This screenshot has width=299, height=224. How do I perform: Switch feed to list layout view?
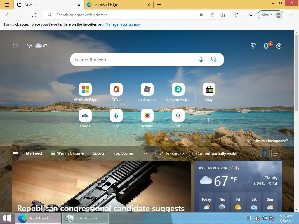(276, 153)
